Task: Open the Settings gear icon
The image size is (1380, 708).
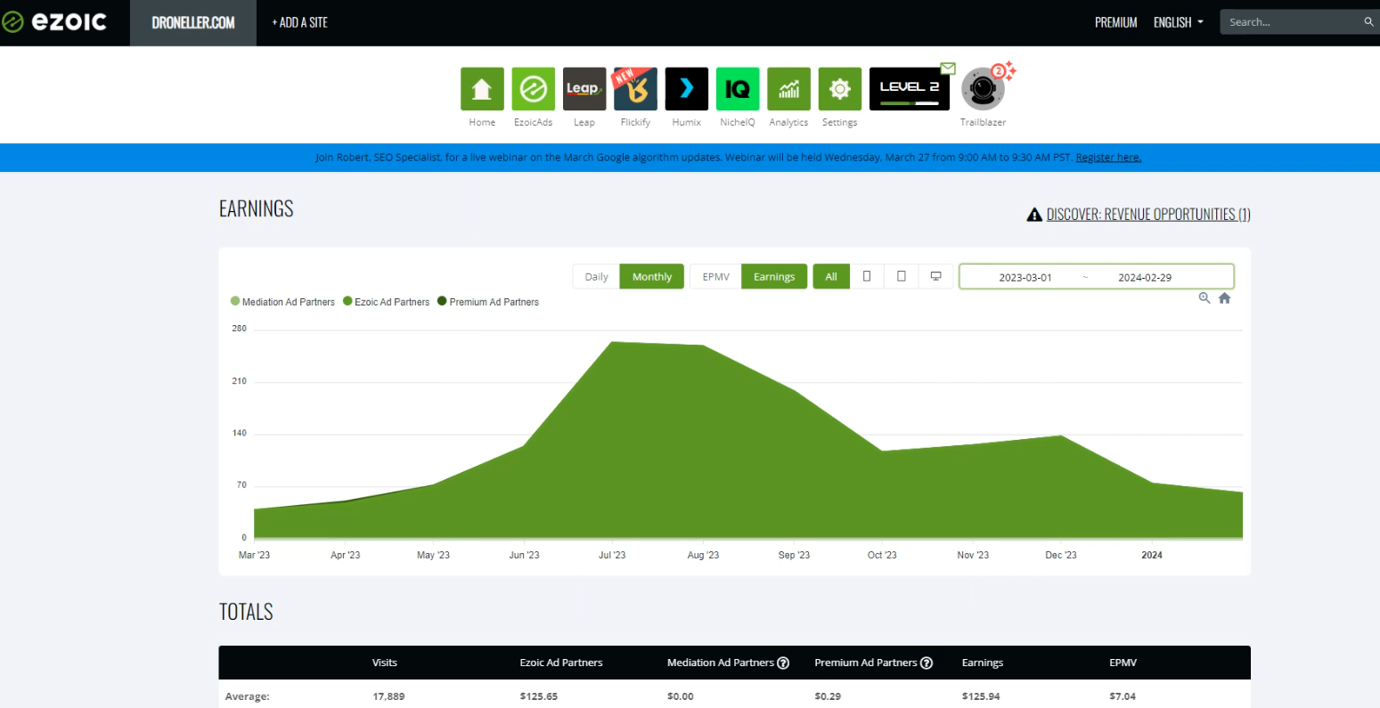Action: click(x=840, y=89)
